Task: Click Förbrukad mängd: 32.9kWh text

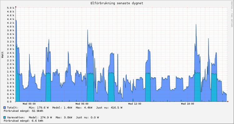Action: [23, 111]
